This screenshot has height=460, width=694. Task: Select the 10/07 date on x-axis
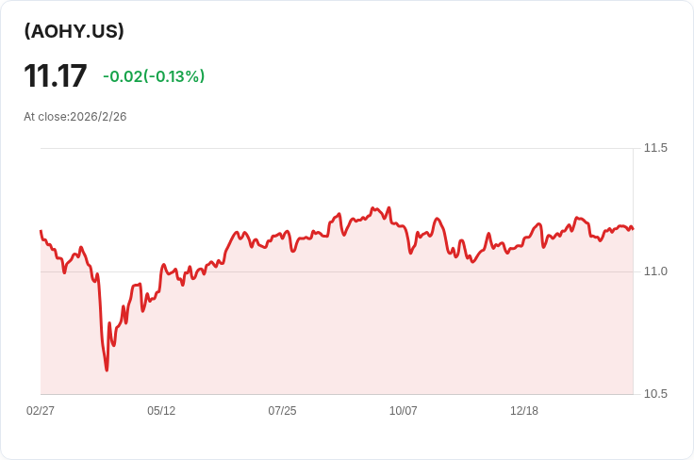404,411
